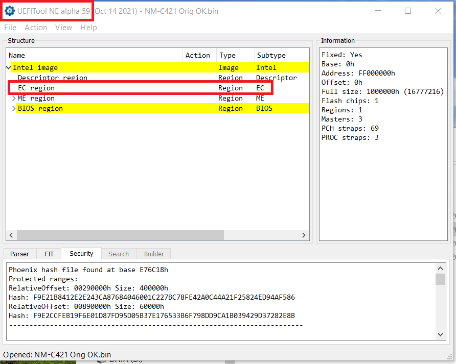Open the View menu

[63, 28]
